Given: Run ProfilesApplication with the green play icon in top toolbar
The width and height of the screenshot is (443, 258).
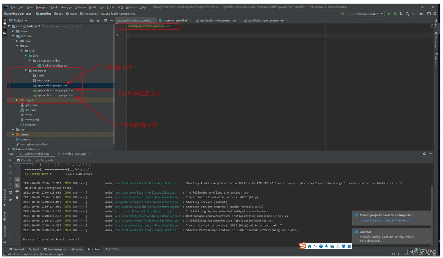Looking at the screenshot, I should click(389, 14).
